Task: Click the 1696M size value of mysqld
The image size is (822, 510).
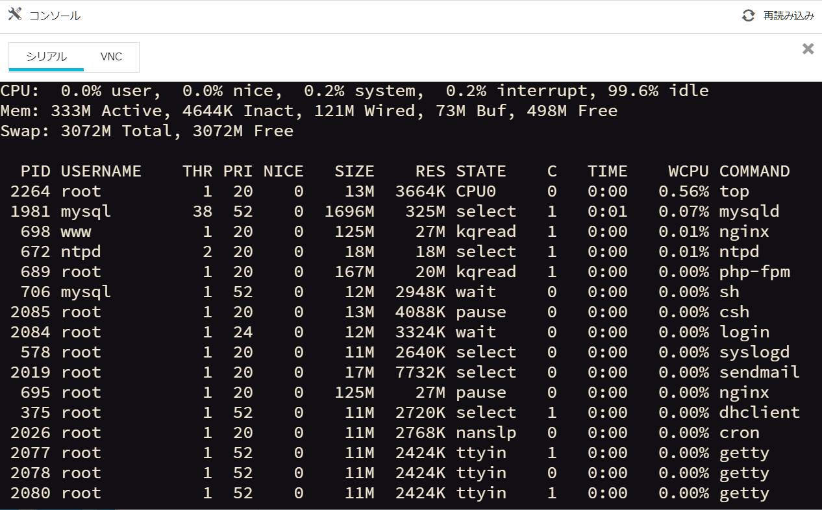Action: click(349, 212)
